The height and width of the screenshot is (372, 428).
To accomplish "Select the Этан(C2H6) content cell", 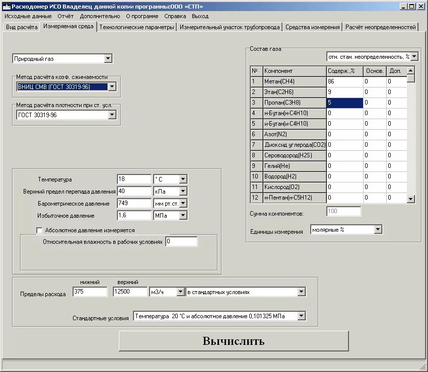I will click(x=345, y=92).
